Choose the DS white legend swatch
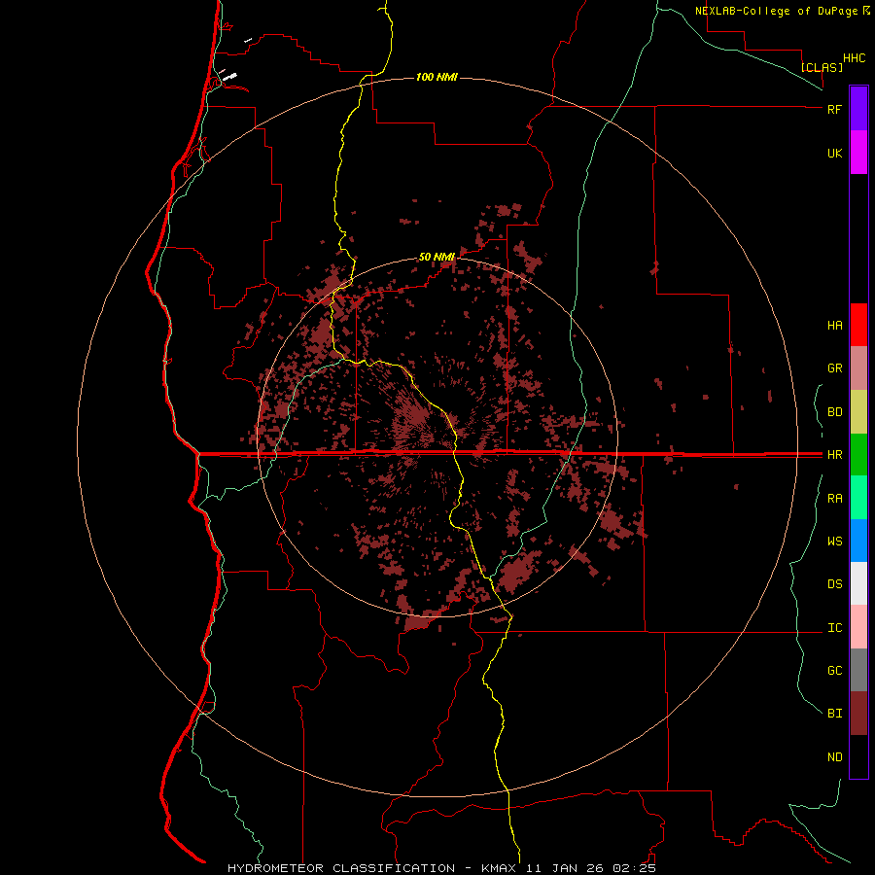 point(858,583)
